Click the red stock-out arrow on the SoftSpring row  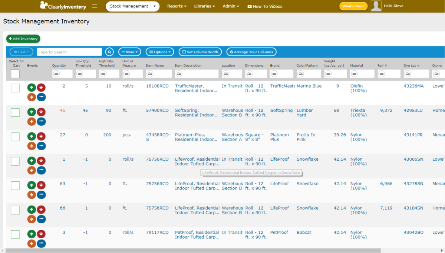pyautogui.click(x=41, y=112)
